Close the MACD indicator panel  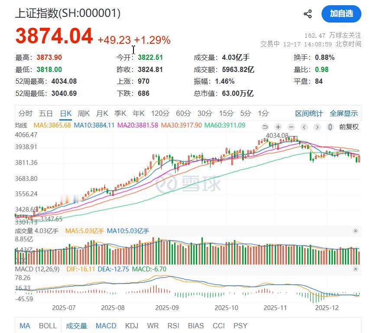[x=356, y=268]
